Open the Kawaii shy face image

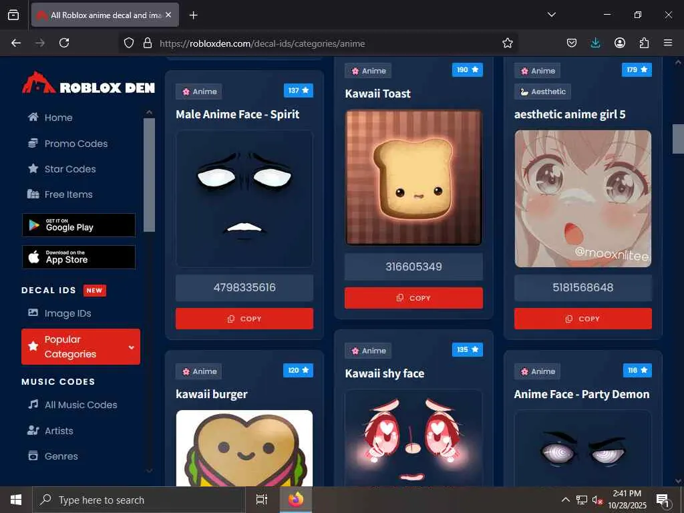(413, 438)
